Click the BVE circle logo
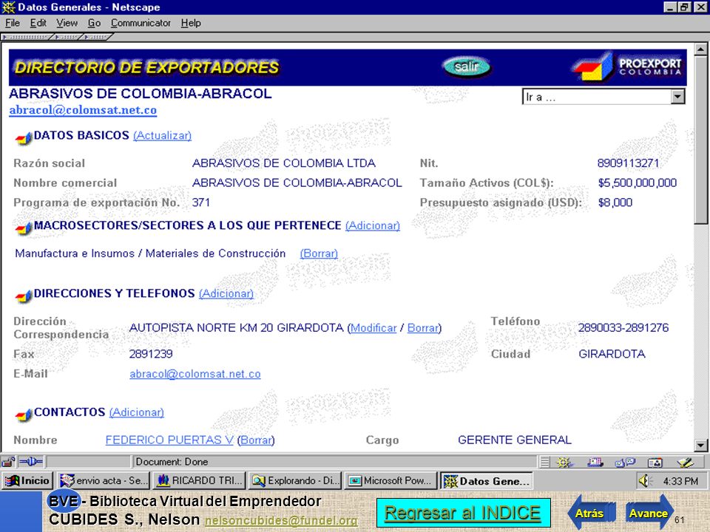Screen dimensions: 710x532 (x=64, y=501)
